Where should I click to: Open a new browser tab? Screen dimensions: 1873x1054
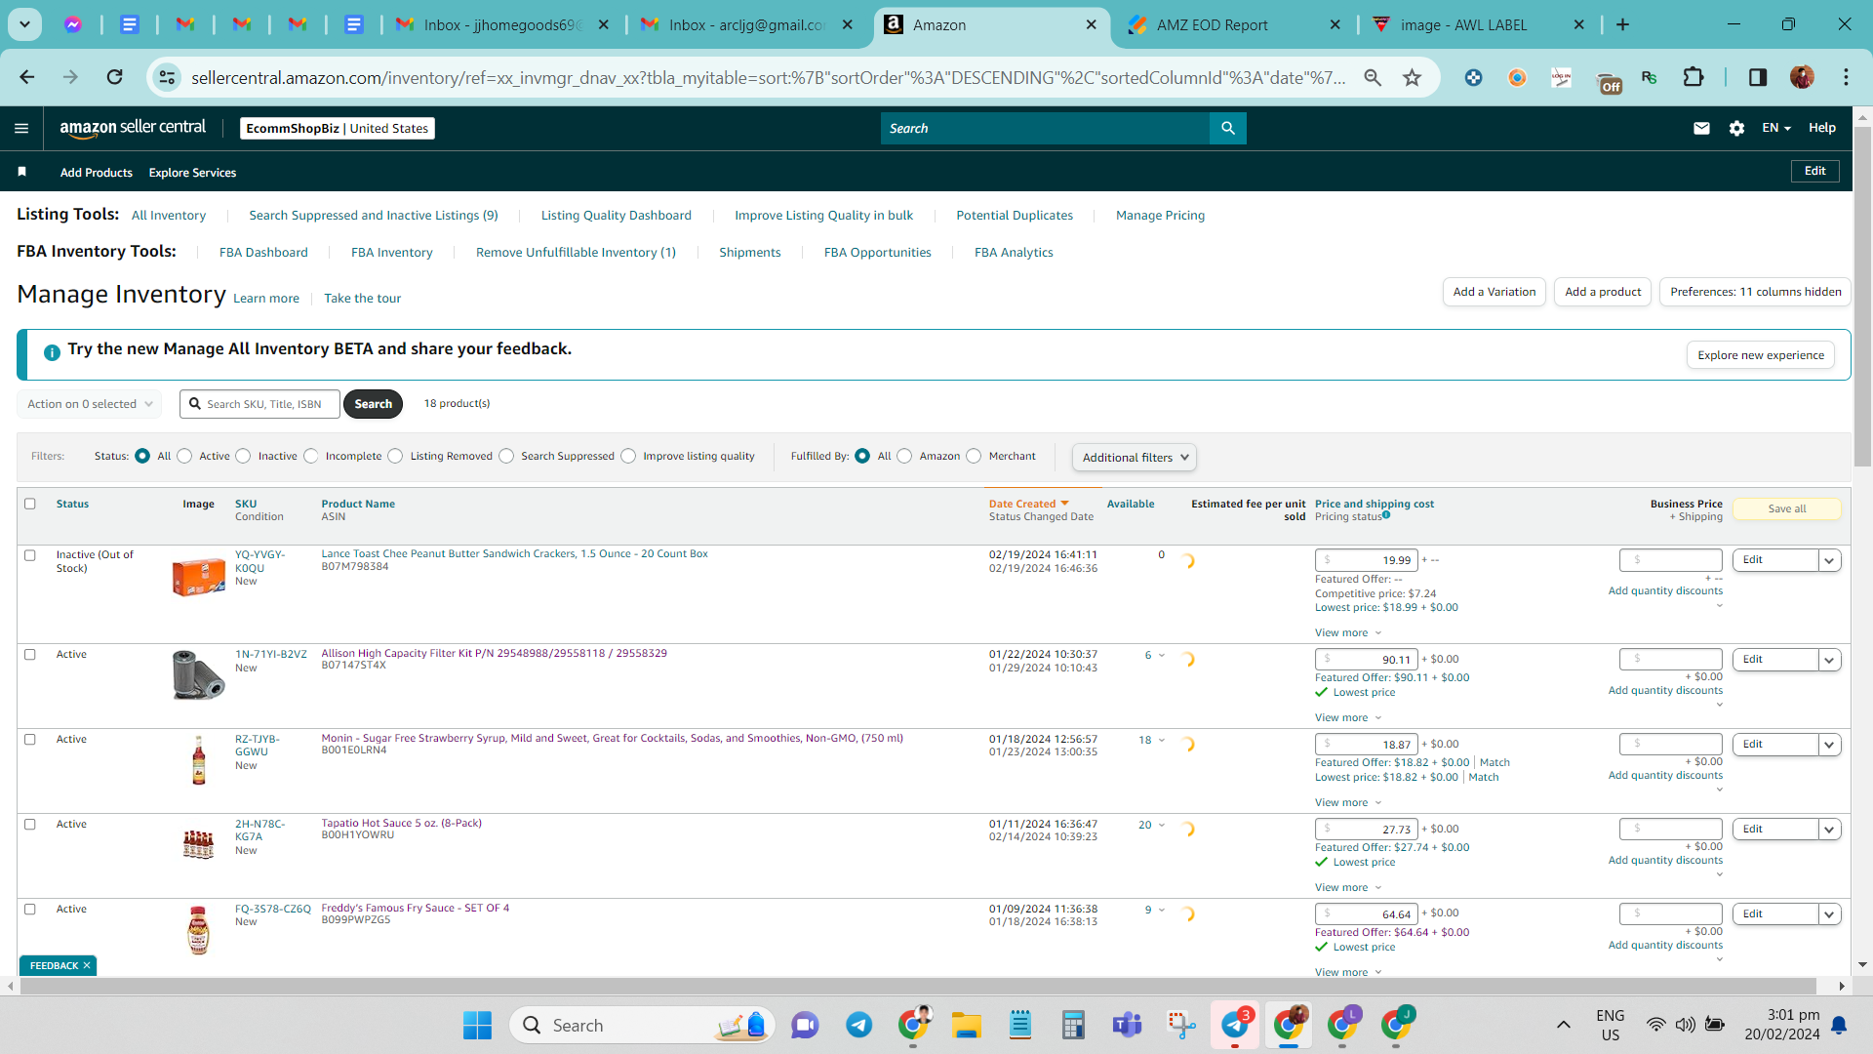pyautogui.click(x=1623, y=24)
